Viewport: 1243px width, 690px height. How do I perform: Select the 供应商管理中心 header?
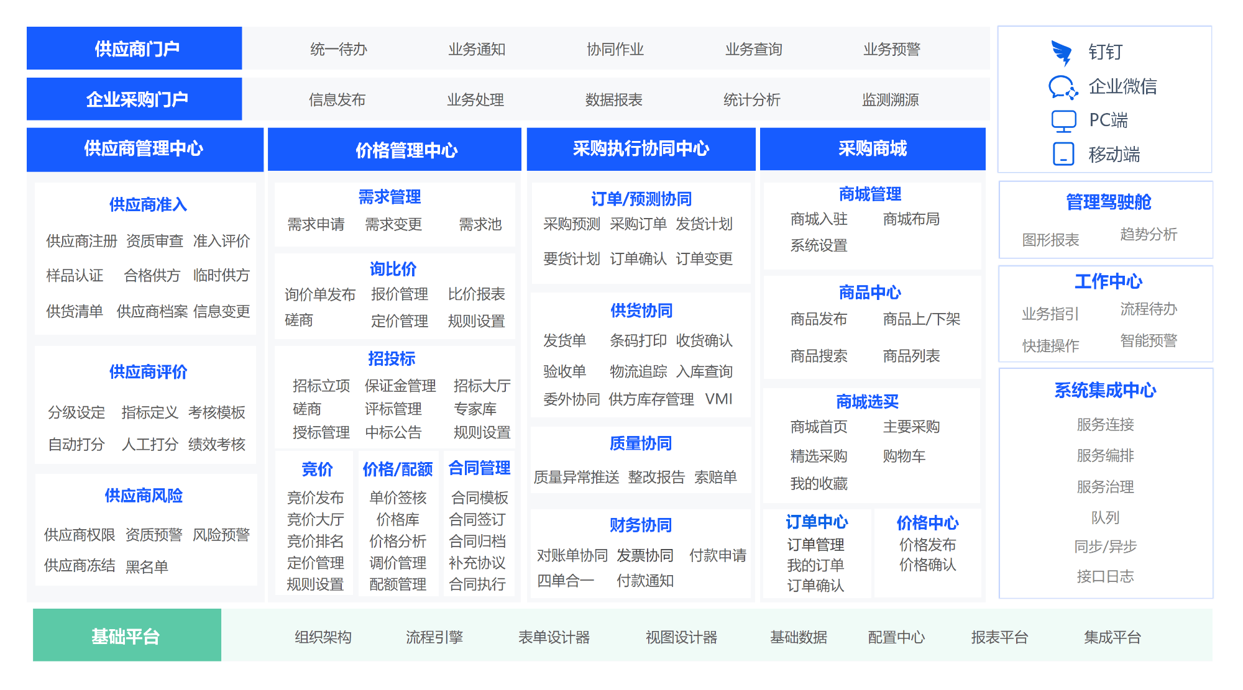click(145, 149)
